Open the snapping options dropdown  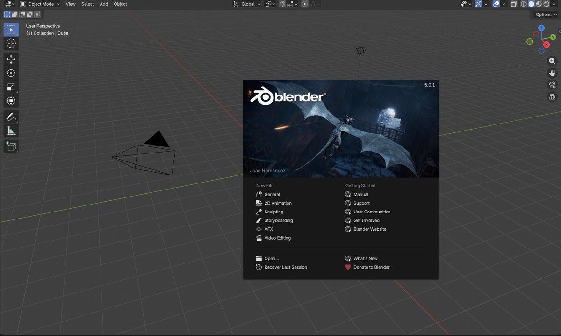point(291,4)
